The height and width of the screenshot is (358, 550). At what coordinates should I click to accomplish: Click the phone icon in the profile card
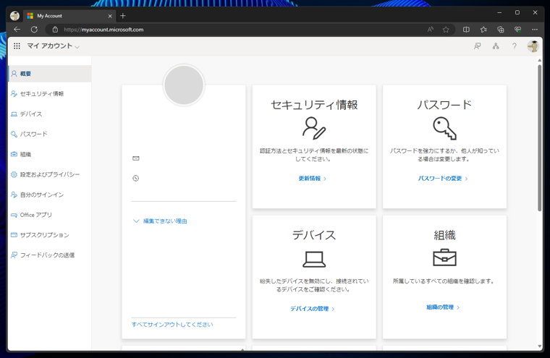(136, 178)
